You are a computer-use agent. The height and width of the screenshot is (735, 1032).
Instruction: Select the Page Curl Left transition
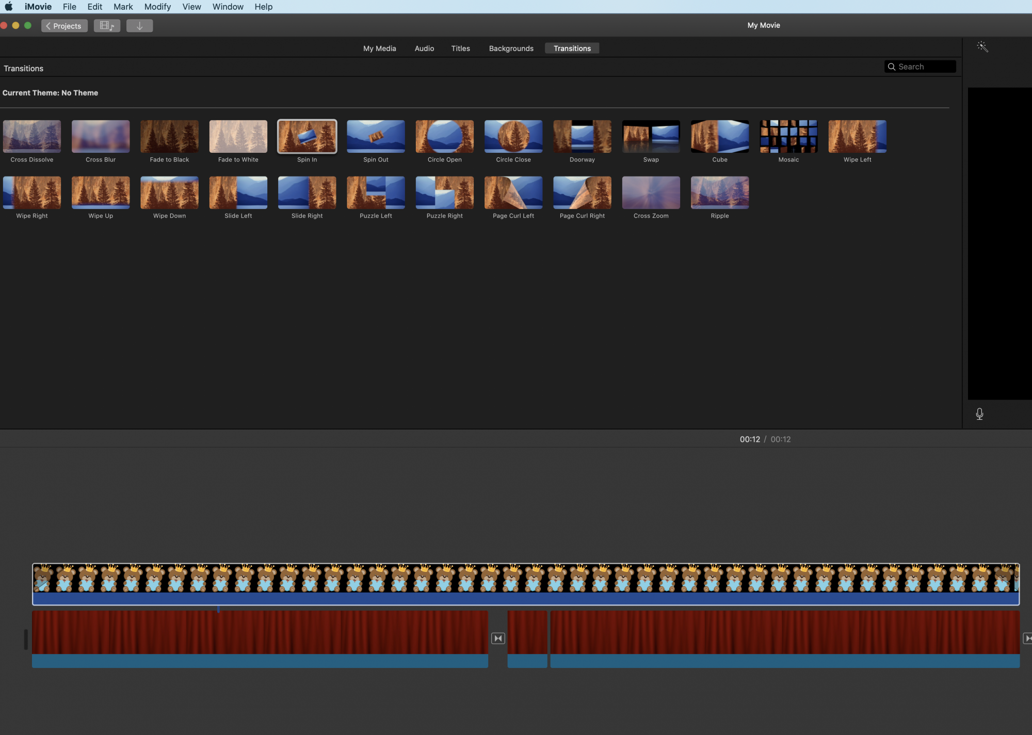click(513, 193)
